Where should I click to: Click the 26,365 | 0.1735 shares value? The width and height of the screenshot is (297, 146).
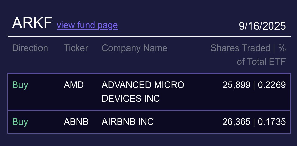tap(254, 122)
